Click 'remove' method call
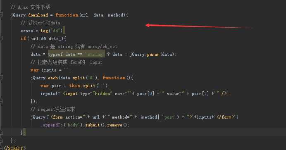 [114, 125]
